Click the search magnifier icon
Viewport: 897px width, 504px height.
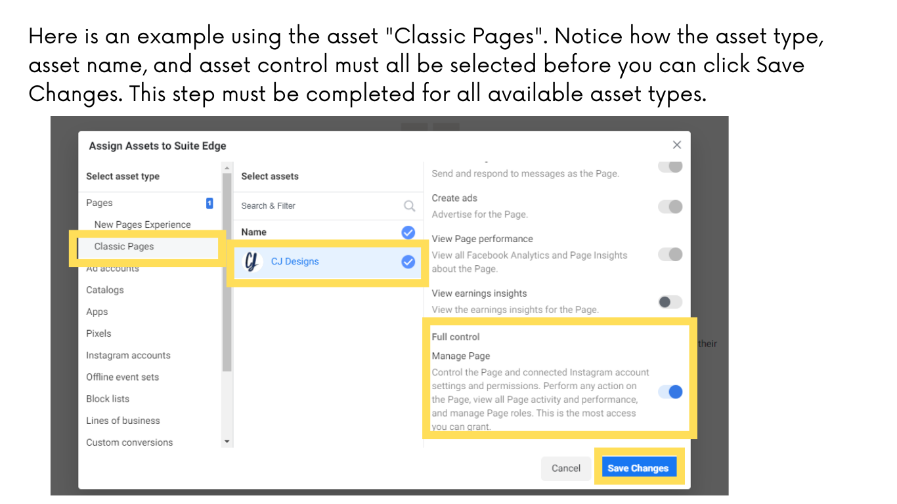pos(410,206)
